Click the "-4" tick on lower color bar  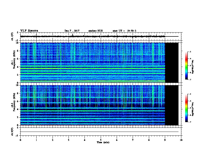190,101
